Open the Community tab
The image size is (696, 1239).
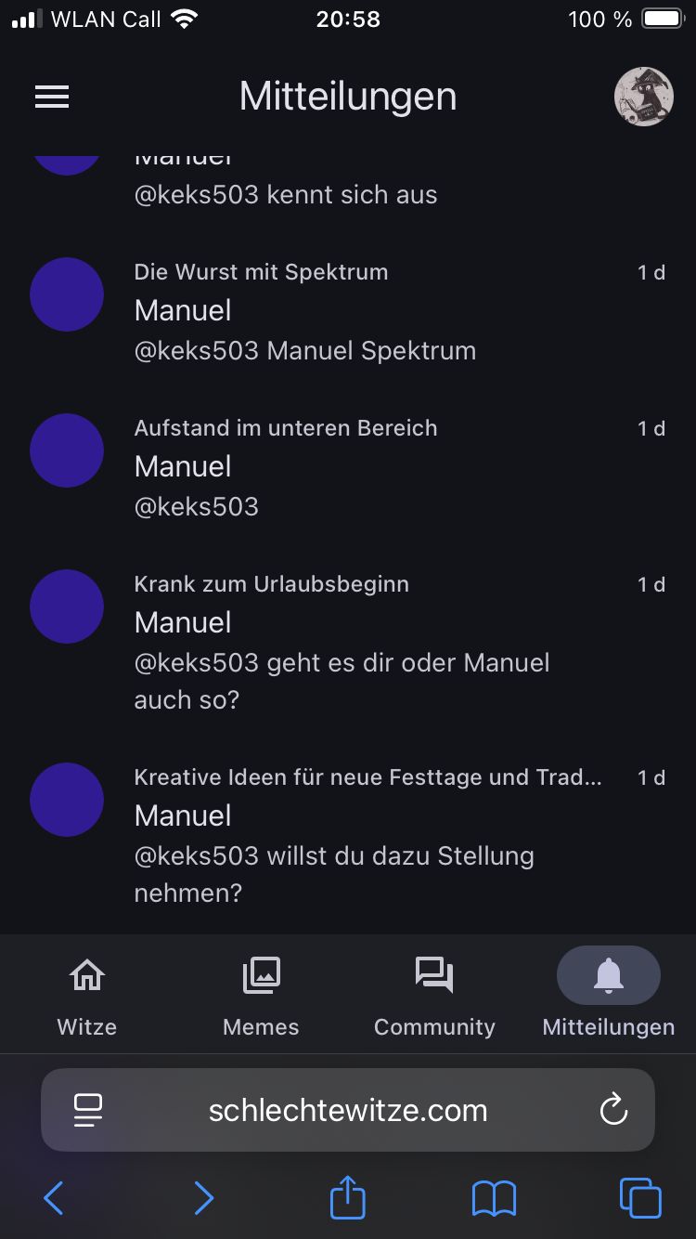[x=434, y=996]
